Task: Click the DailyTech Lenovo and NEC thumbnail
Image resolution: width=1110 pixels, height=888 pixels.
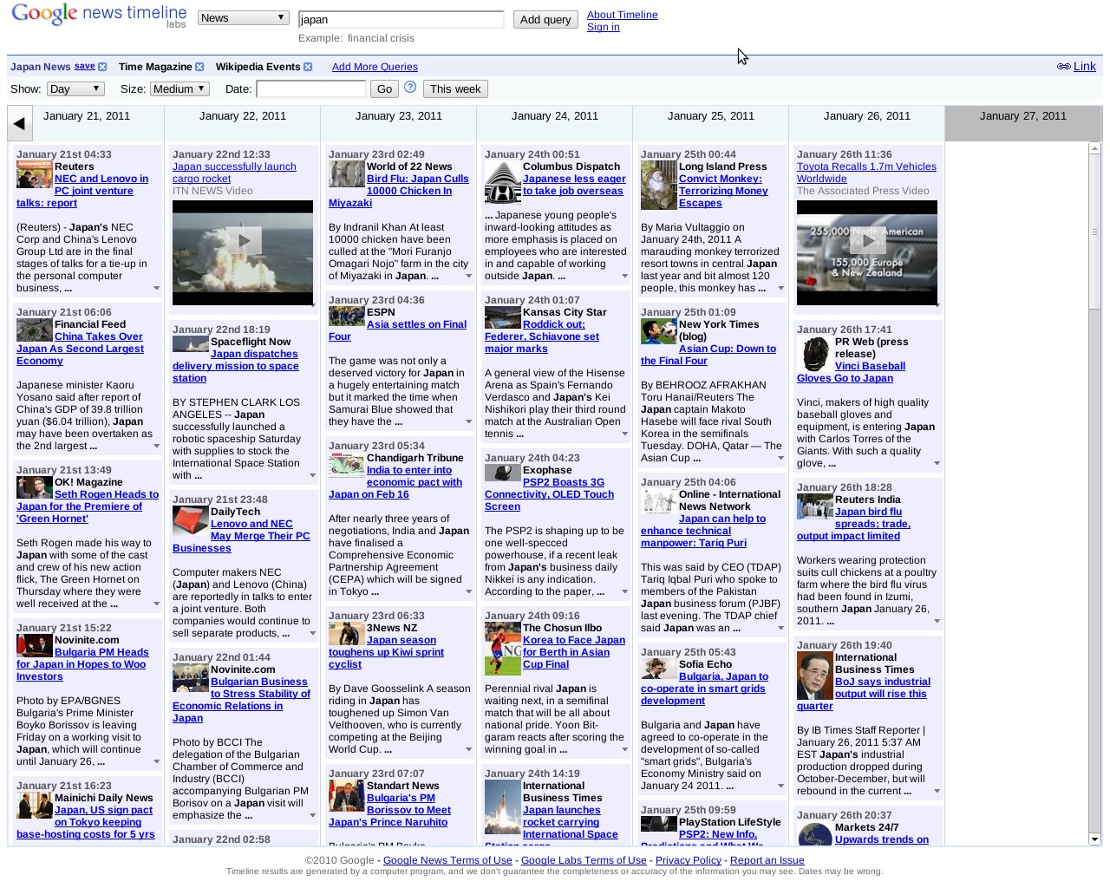Action: click(x=190, y=520)
